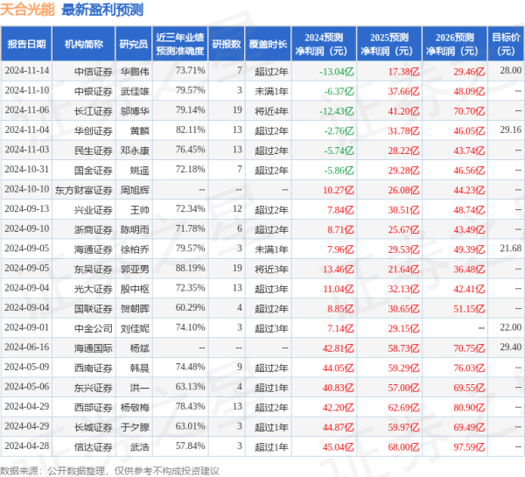Select the 2024预测净利润 column header

click(x=324, y=44)
